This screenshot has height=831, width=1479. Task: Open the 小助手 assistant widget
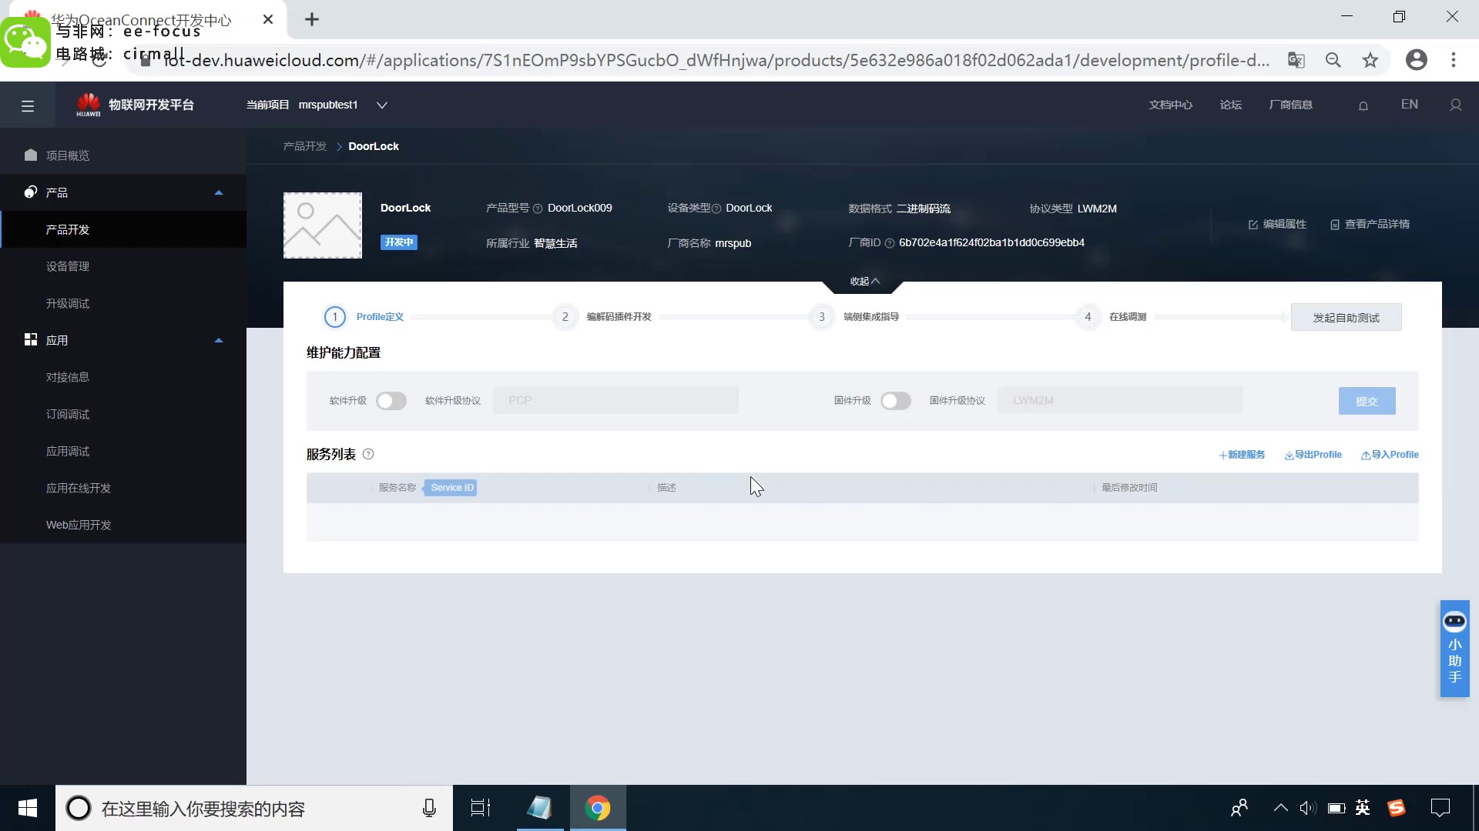click(x=1455, y=649)
